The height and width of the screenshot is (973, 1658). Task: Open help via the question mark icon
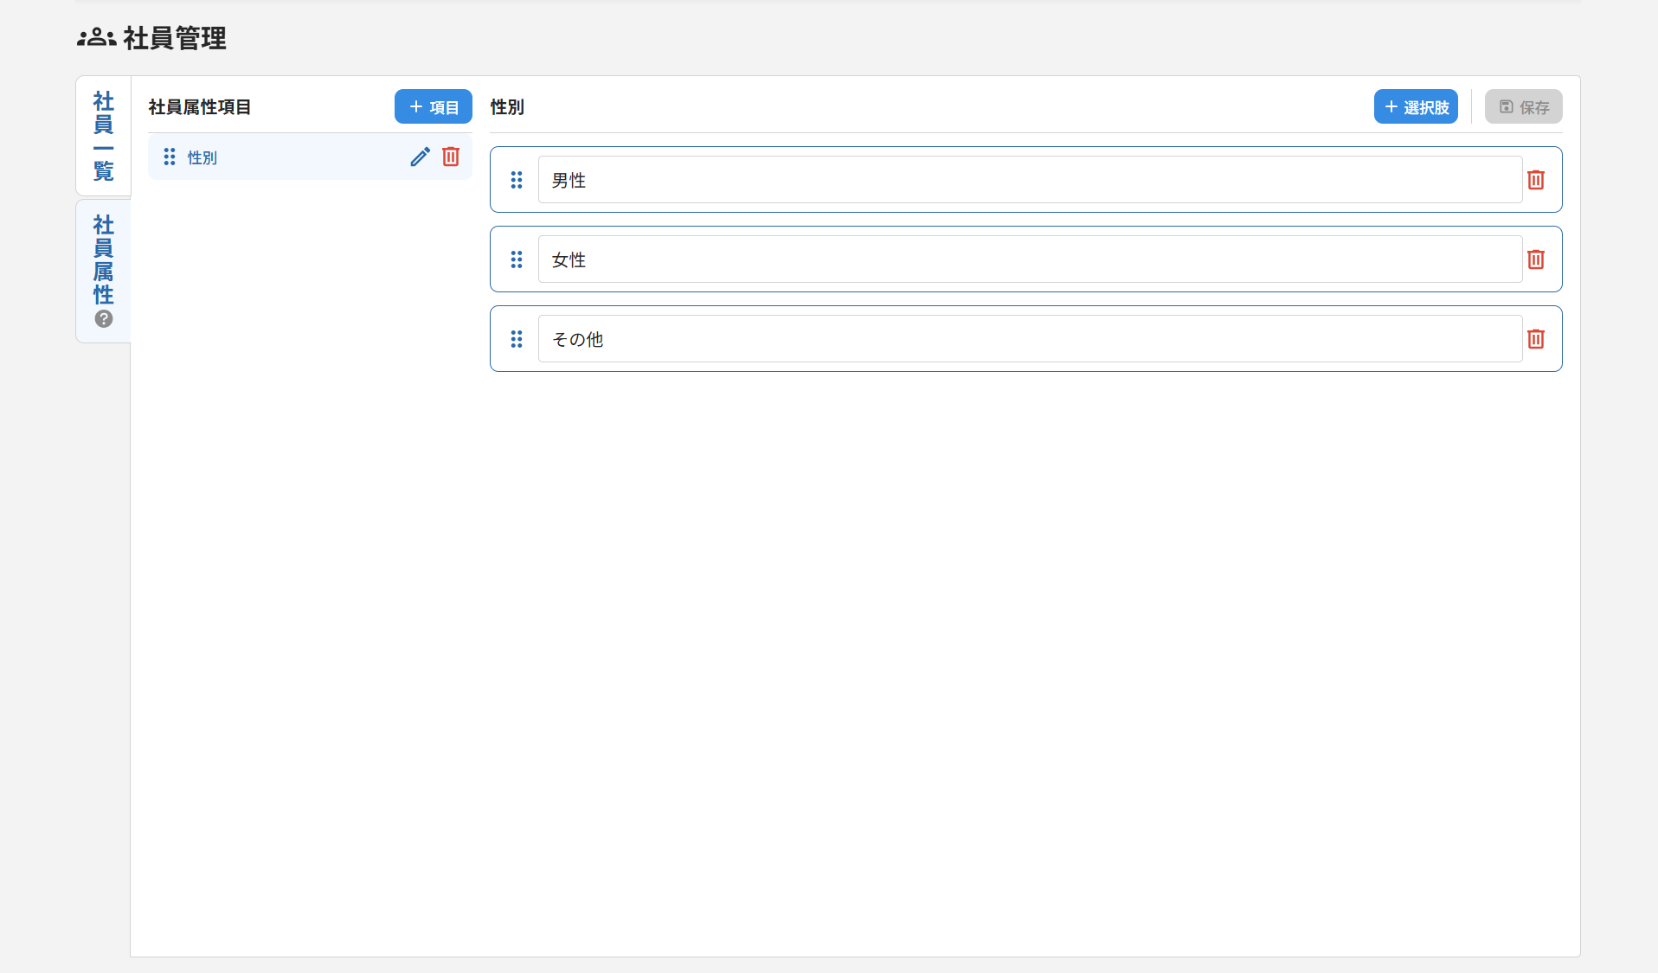click(103, 319)
